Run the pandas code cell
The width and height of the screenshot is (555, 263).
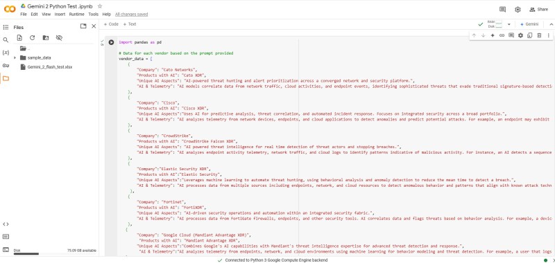point(111,42)
